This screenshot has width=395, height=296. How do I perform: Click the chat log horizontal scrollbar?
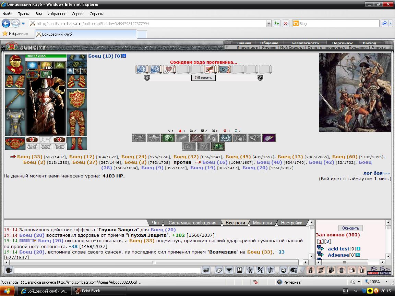point(154,262)
